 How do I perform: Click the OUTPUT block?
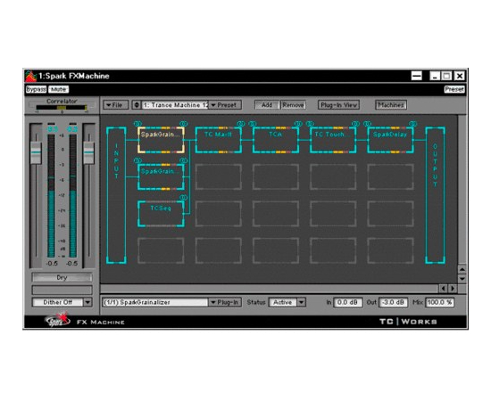click(435, 195)
